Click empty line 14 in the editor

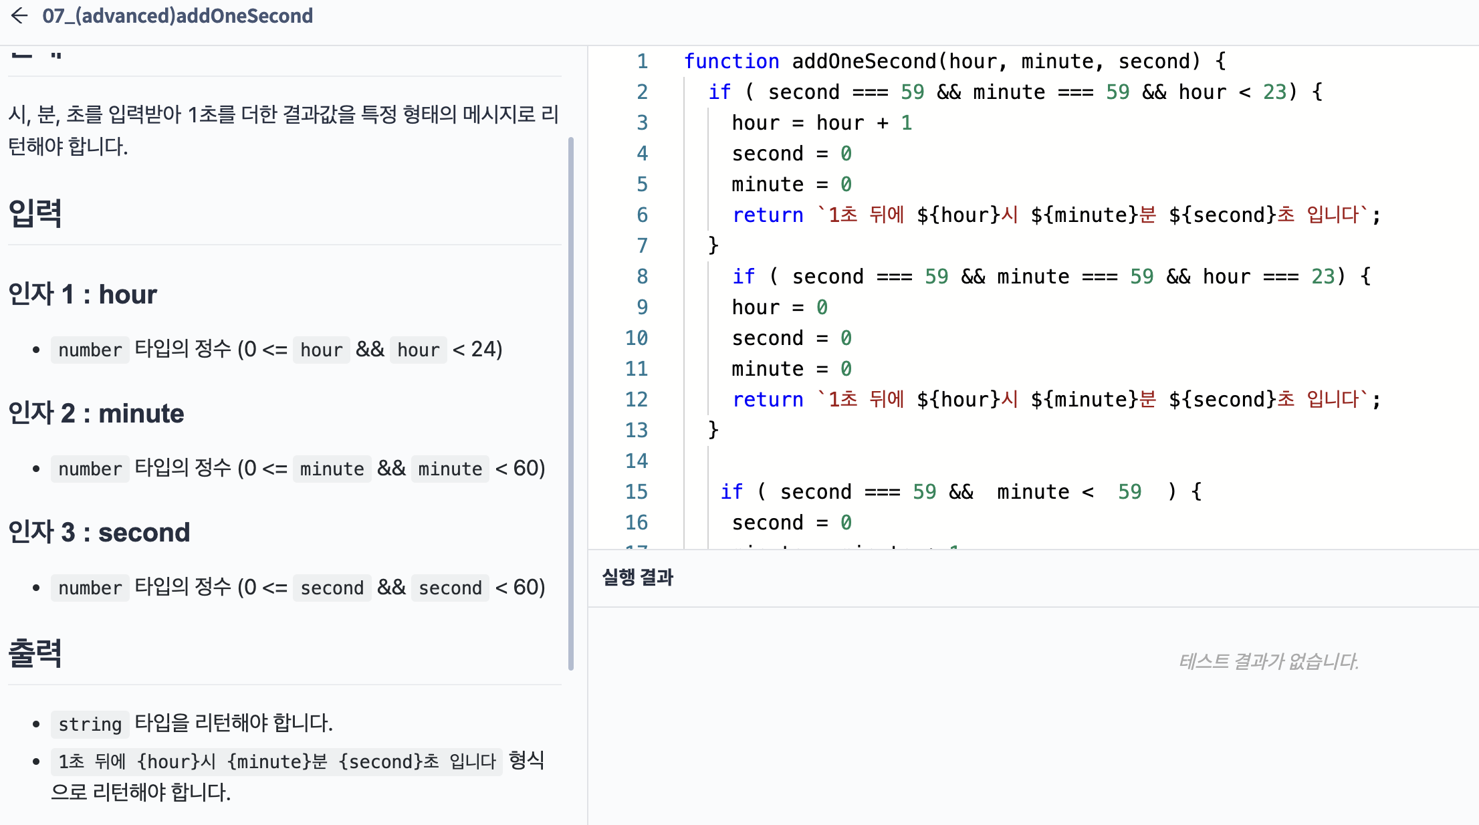pos(936,461)
